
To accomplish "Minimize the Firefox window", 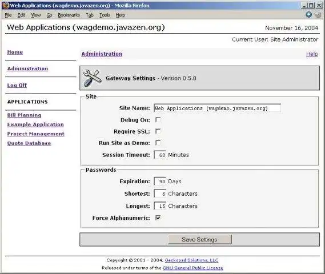I will tap(304, 5).
